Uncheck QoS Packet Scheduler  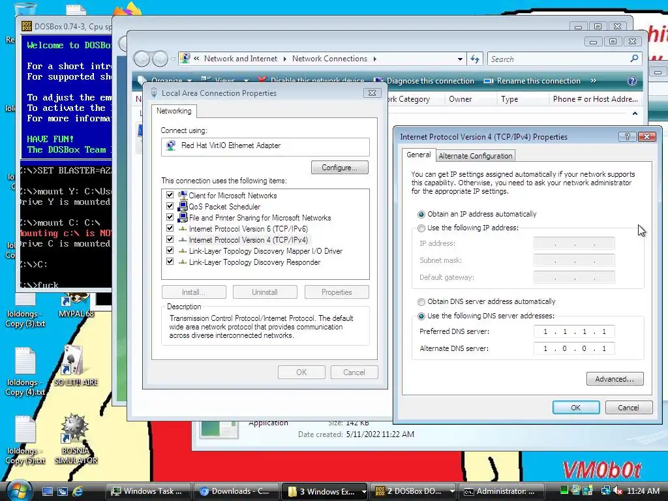pos(170,205)
